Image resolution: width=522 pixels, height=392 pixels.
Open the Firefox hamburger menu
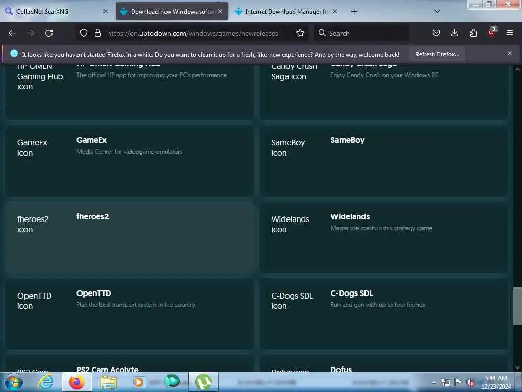coord(510,33)
